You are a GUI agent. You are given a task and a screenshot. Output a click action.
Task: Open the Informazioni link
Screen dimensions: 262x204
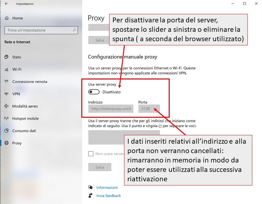(x=107, y=187)
